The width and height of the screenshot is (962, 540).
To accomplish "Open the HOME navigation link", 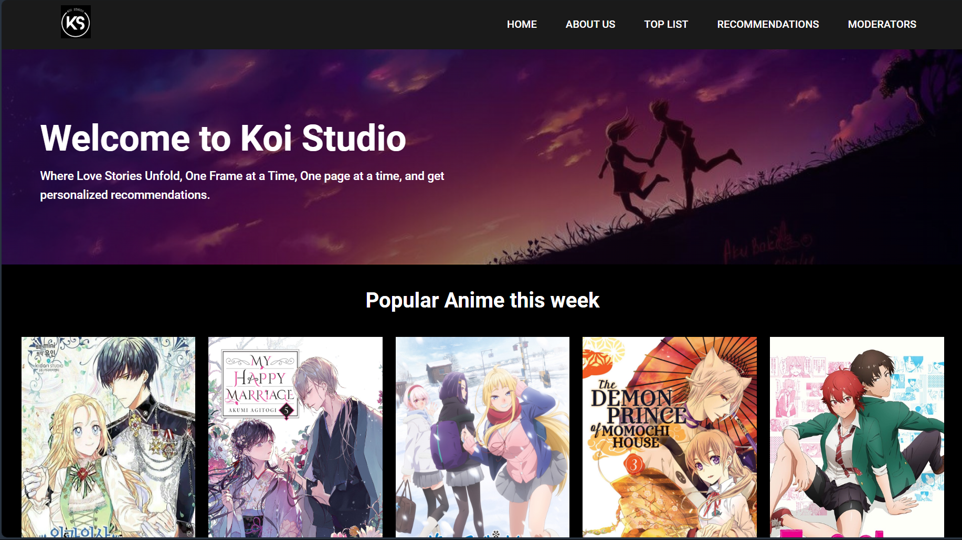I will click(522, 24).
